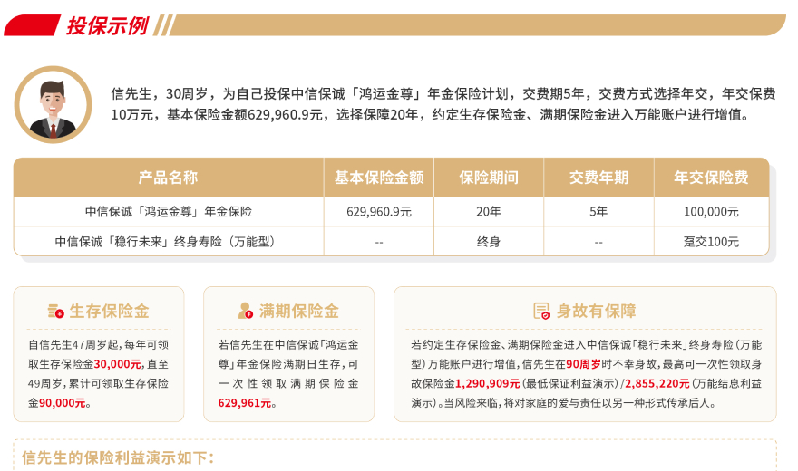798x471 pixels.
Task: Click the red 90周岁 age text
Action: pos(583,364)
